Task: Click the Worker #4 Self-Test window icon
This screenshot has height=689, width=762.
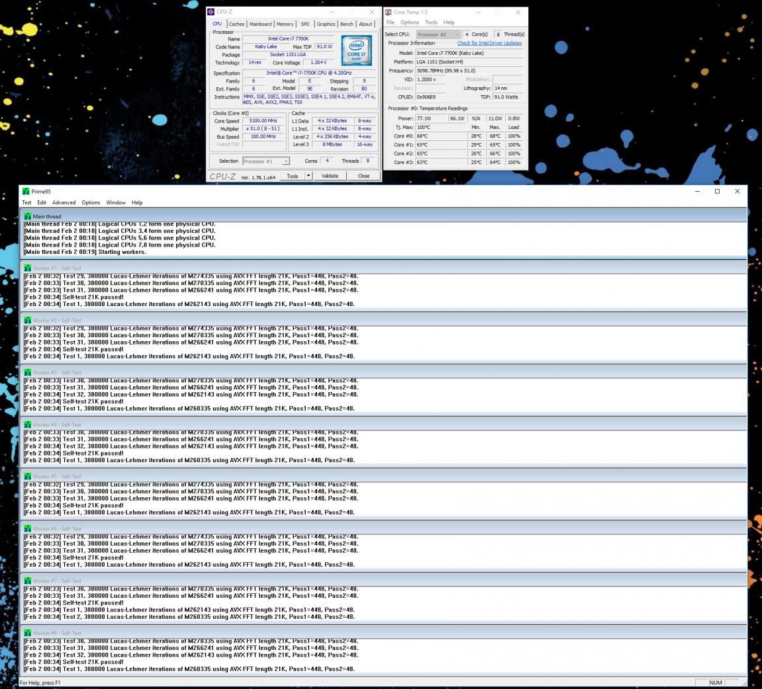Action: 28,425
